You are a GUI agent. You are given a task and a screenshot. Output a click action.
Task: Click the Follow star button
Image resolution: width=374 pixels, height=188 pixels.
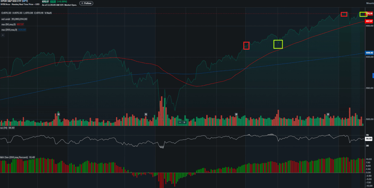coord(86,3)
